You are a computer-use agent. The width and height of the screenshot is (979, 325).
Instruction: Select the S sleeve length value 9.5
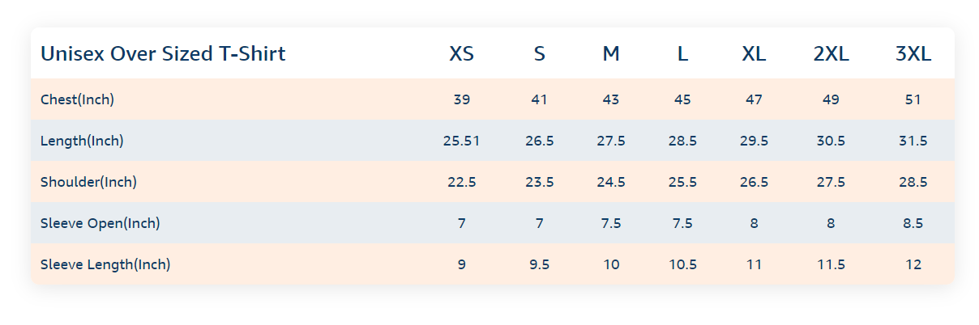tap(540, 264)
